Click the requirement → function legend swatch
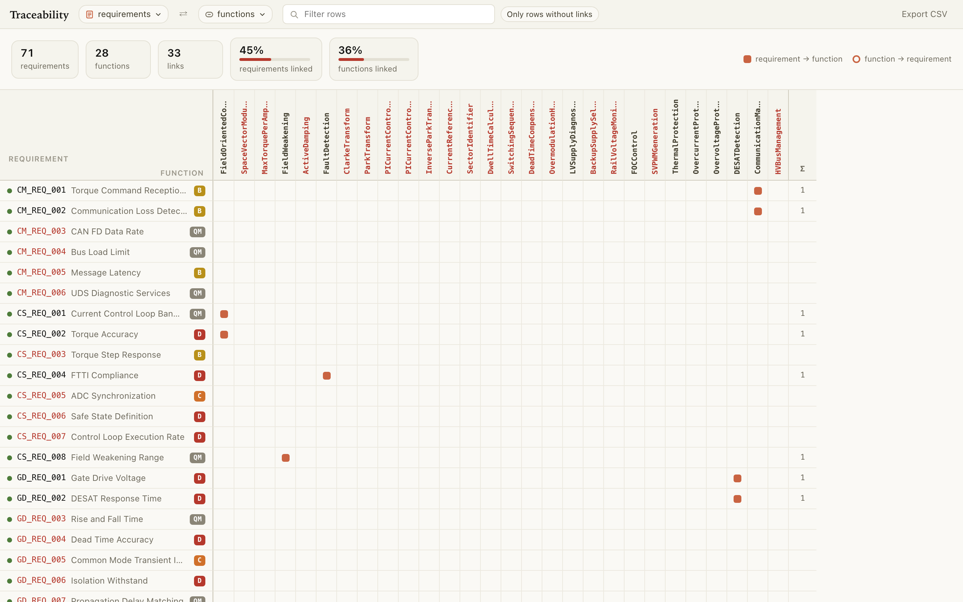This screenshot has height=602, width=963. (x=747, y=59)
